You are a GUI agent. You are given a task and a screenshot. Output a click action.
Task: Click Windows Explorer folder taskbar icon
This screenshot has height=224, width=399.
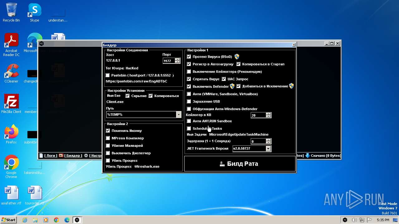35,220
